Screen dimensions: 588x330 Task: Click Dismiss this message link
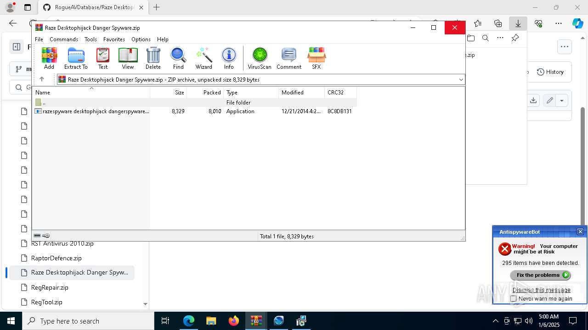542,290
